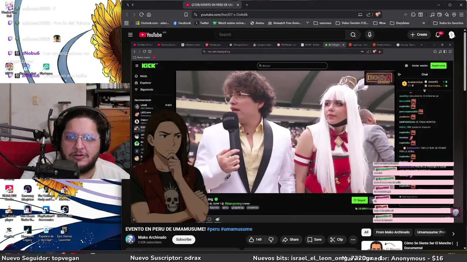
Task: Expand the Wow bookmarks folder
Action: click(x=379, y=23)
